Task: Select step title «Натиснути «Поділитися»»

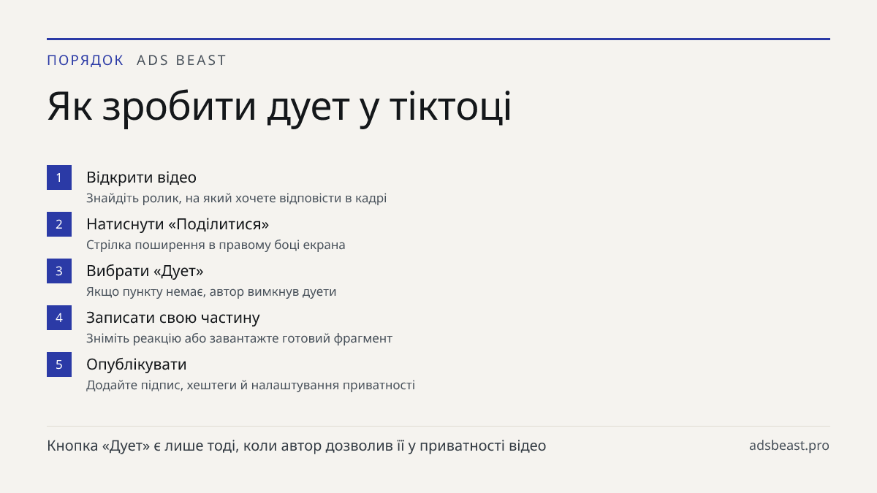Action: tap(178, 224)
